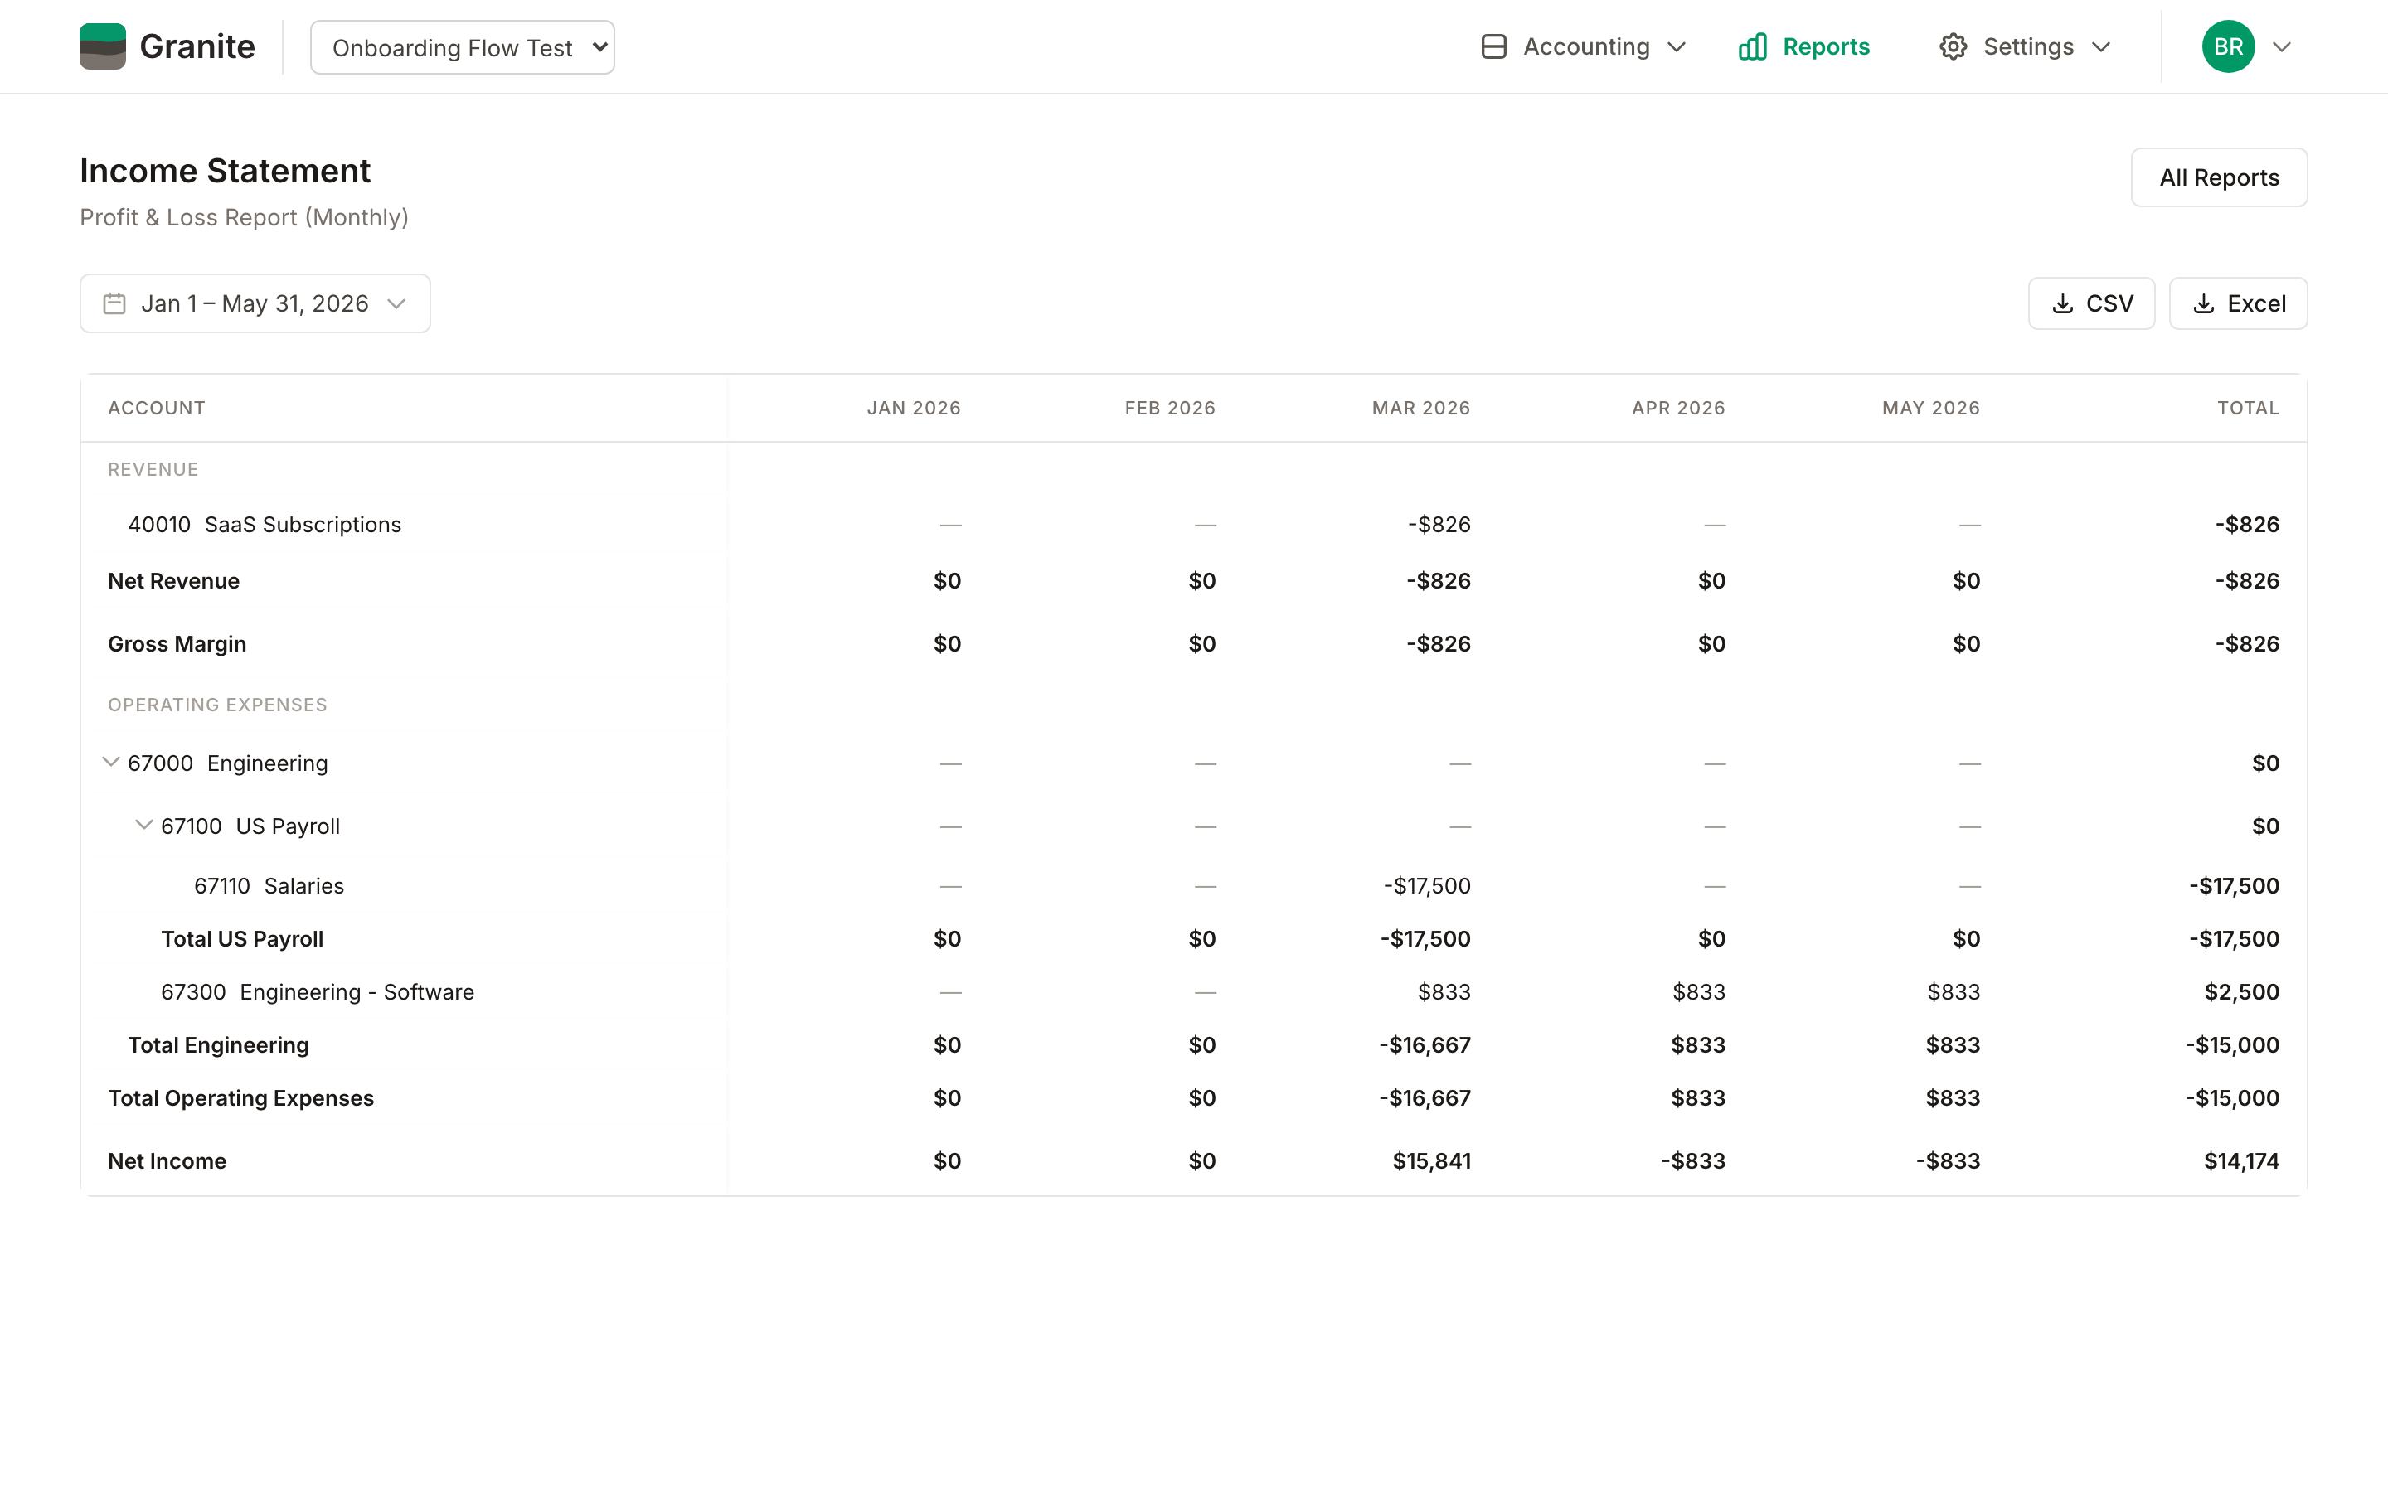Go to Reports section
Viewport: 2388px width, 1492px height.
1803,46
